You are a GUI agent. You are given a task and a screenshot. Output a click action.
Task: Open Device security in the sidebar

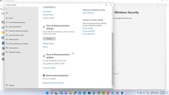pos(14,39)
